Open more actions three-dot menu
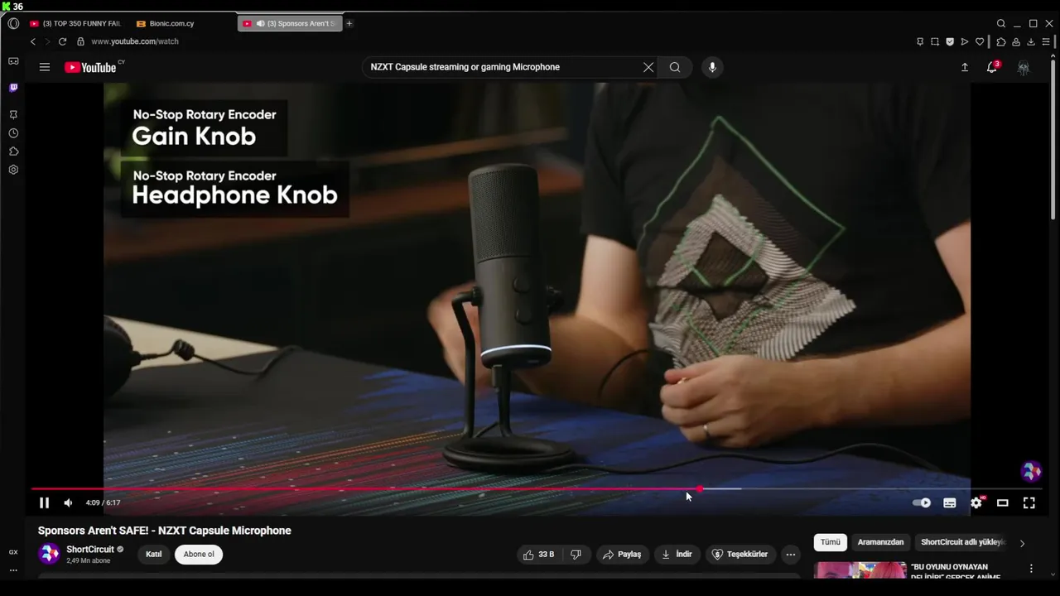The height and width of the screenshot is (596, 1060). (791, 555)
